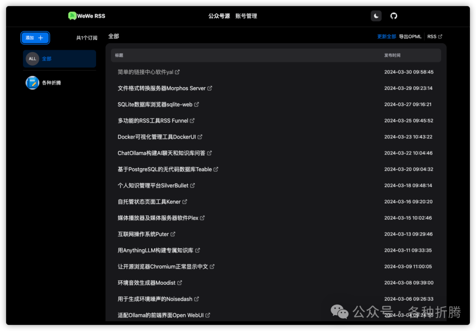
Task: Click timestamp 2024-03-23 10:43:22
Action: point(408,137)
